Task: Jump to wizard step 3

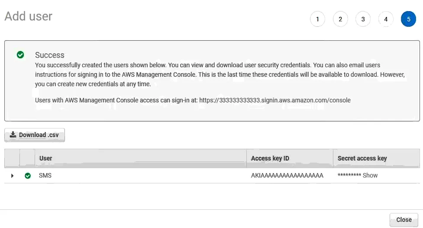Action: (363, 19)
